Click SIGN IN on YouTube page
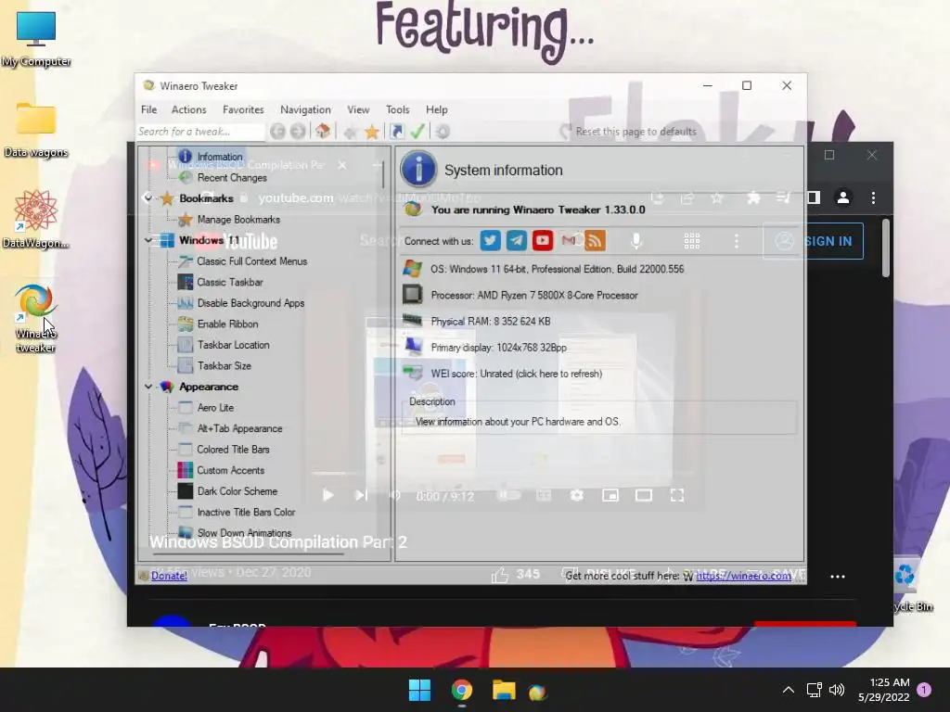The height and width of the screenshot is (712, 950). 813,241
